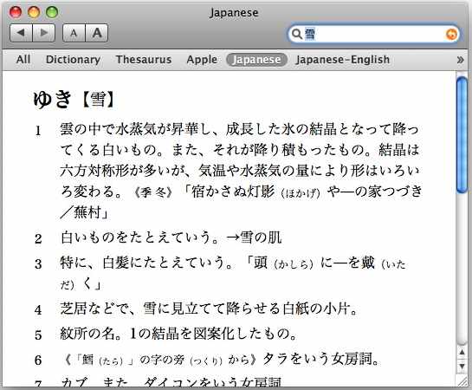Click the green zoom window button
Viewport: 472px width, 390px height.
[x=52, y=12]
